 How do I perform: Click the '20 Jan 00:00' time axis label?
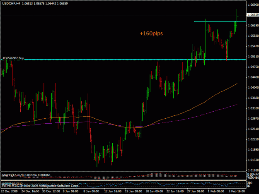(154, 191)
